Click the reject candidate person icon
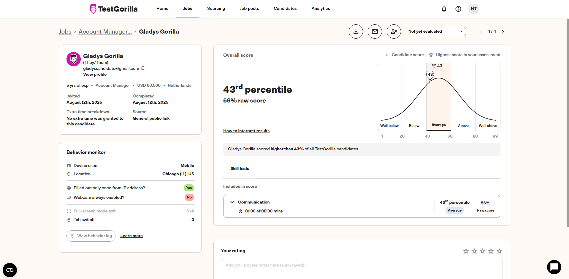 coord(394,31)
